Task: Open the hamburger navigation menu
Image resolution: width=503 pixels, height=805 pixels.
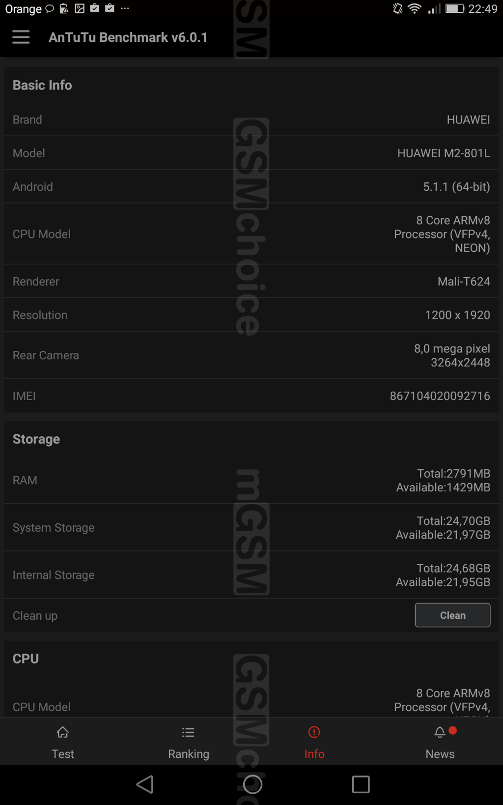Action: click(x=21, y=37)
